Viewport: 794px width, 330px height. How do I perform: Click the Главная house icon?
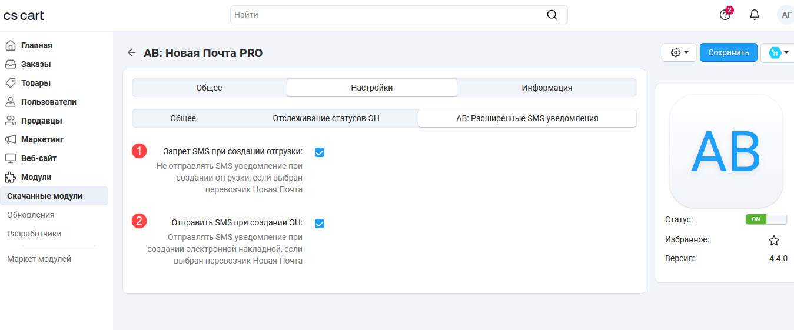point(10,45)
